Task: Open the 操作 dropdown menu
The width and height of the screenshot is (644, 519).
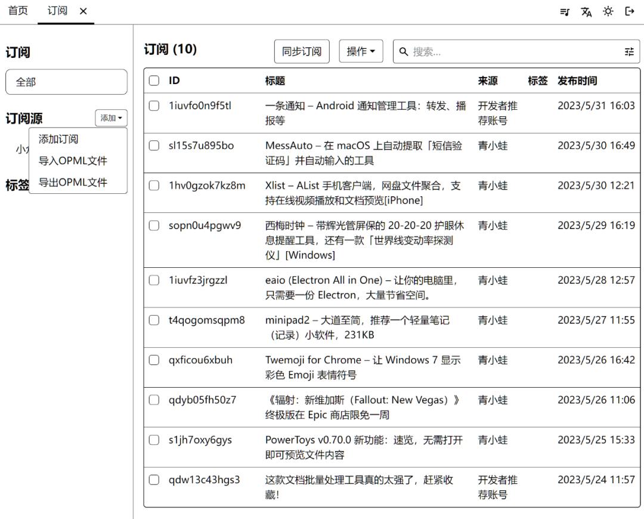Action: pyautogui.click(x=361, y=51)
